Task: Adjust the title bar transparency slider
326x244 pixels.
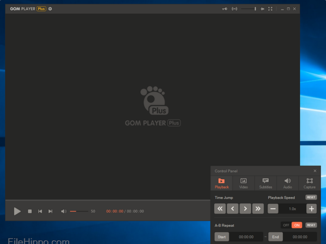Action: click(249, 9)
